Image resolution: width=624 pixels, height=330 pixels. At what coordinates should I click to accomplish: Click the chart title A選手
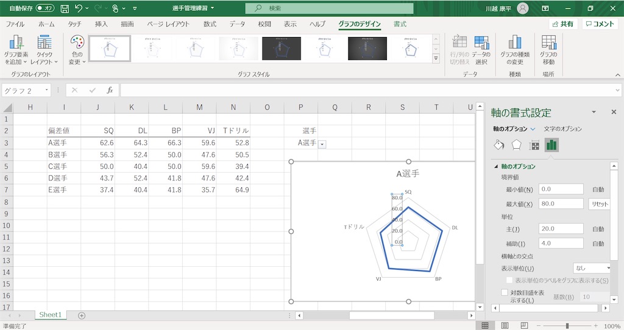408,174
